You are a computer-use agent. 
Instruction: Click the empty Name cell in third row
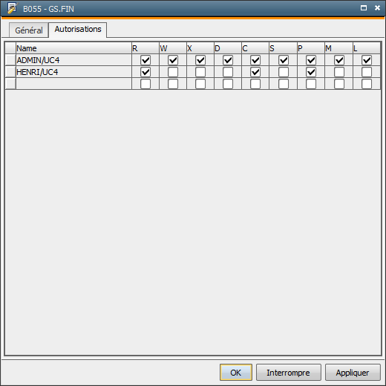73,84
